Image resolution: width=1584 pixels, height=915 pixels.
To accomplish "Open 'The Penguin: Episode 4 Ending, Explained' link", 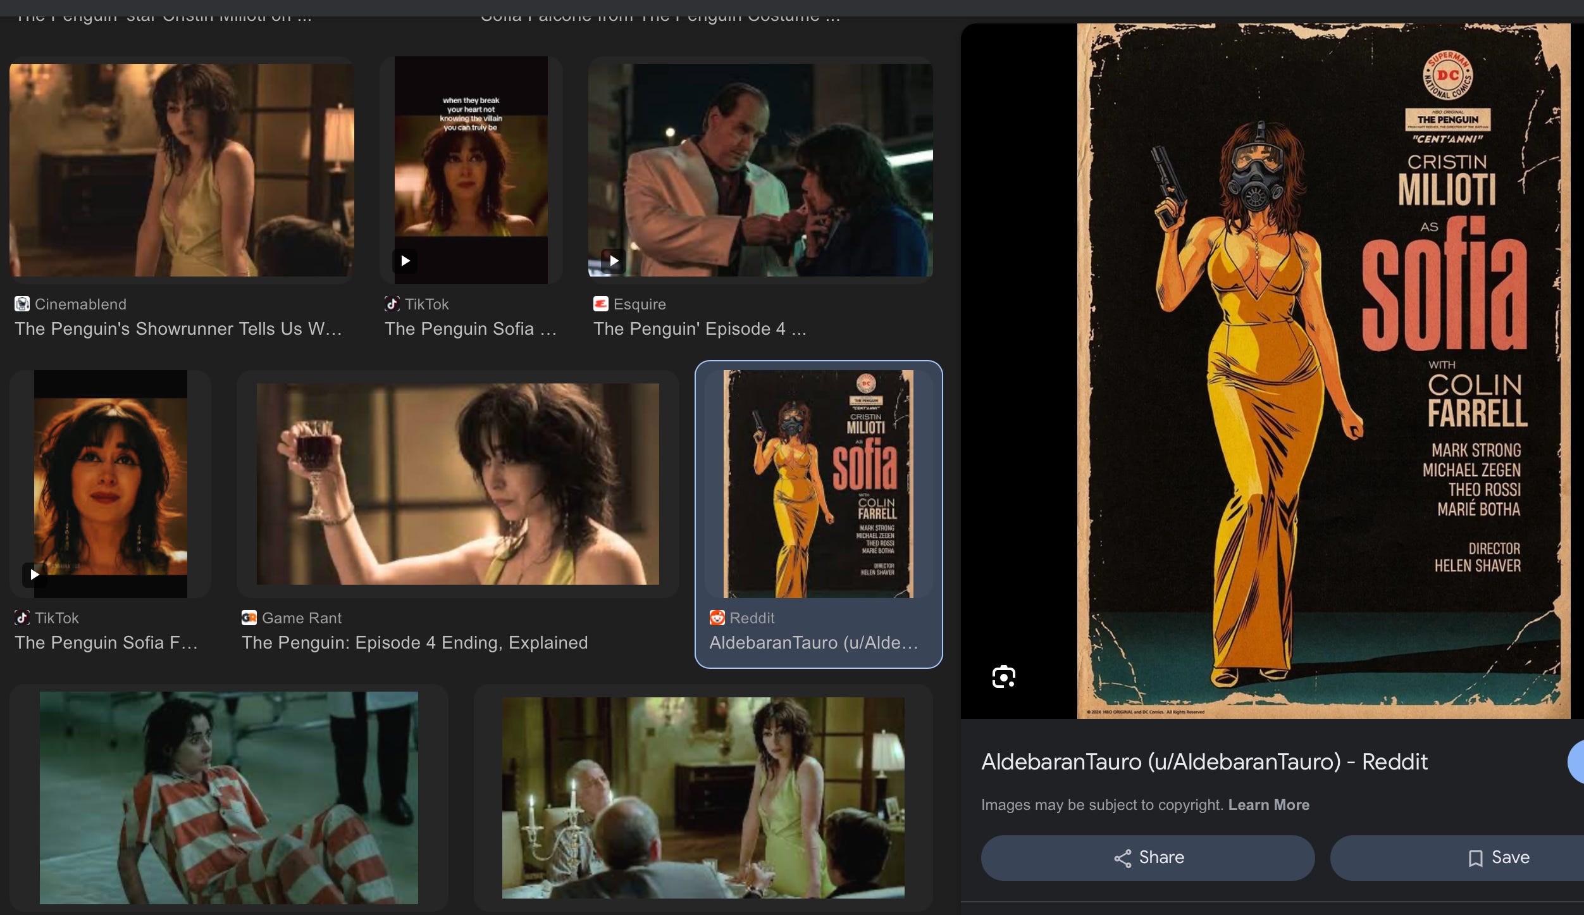I will [x=414, y=642].
